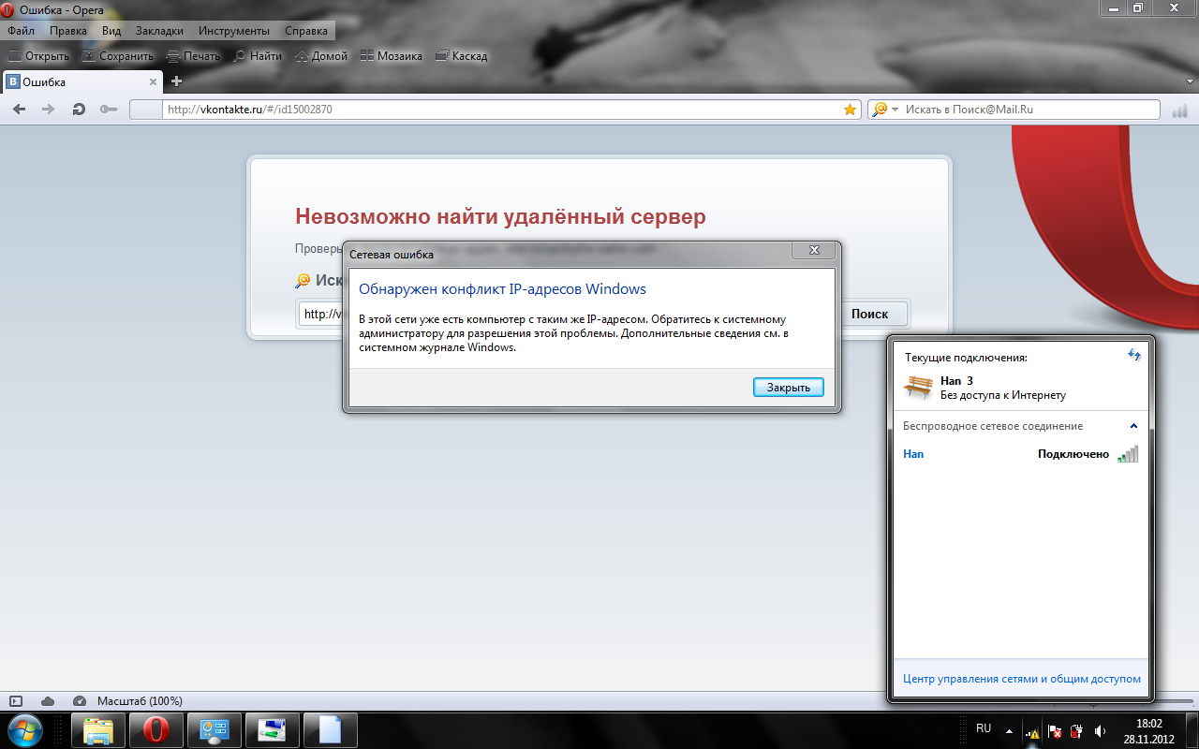Screen dimensions: 1199x749
Task: Toggle the Opera panels button in status bar
Action: coord(15,701)
